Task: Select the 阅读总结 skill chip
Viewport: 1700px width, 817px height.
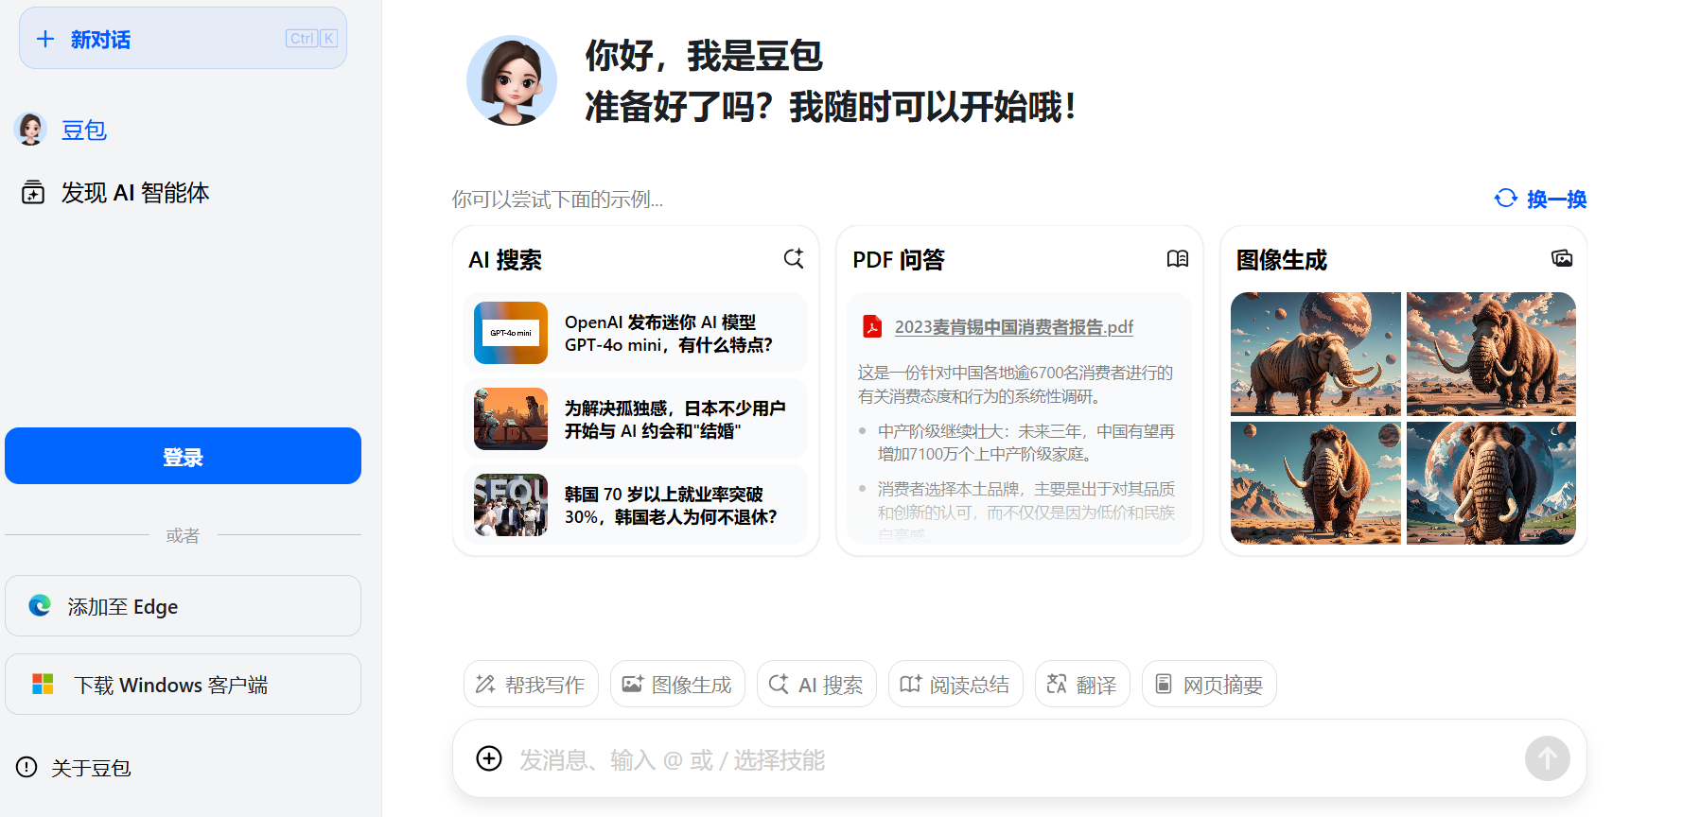Action: tap(955, 684)
